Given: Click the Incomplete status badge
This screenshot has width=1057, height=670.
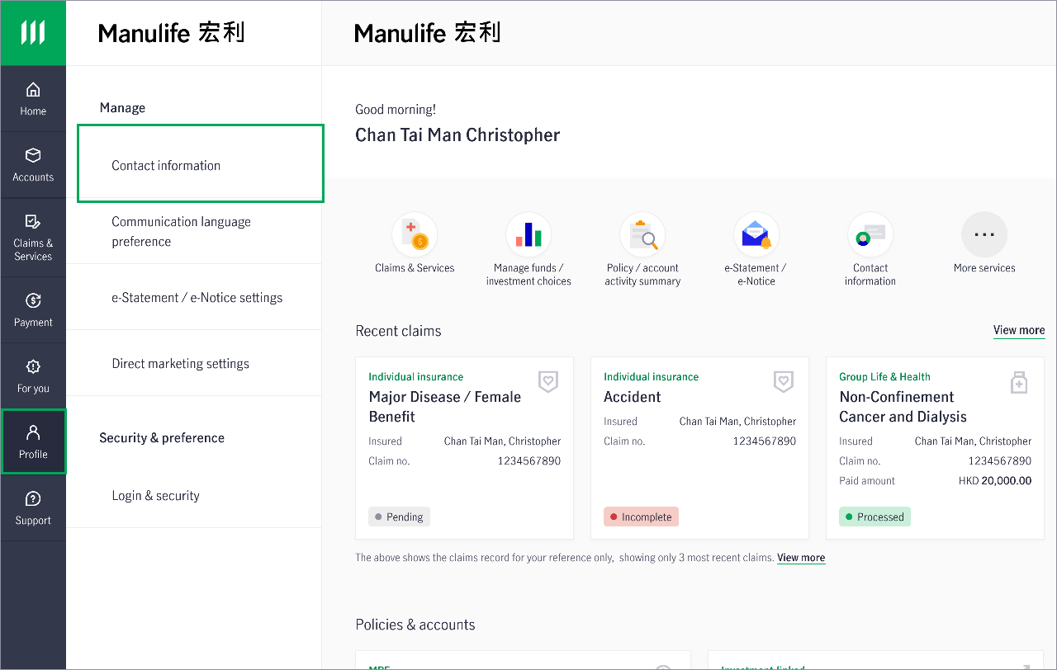Looking at the screenshot, I should pyautogui.click(x=641, y=517).
